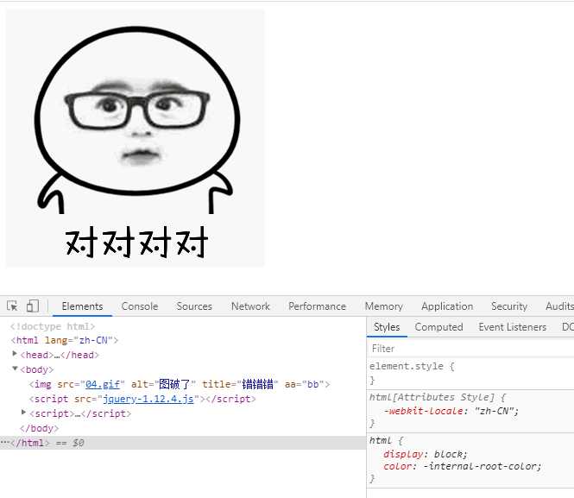Select the Styles sidebar tab

(x=387, y=327)
